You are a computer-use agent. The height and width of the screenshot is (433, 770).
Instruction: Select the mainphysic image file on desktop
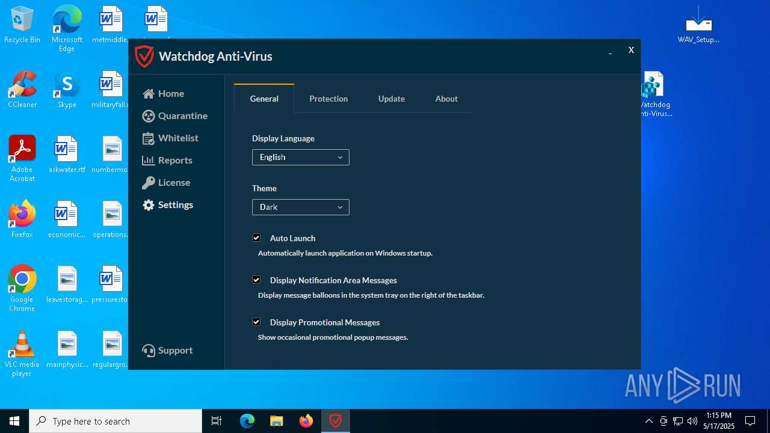67,349
